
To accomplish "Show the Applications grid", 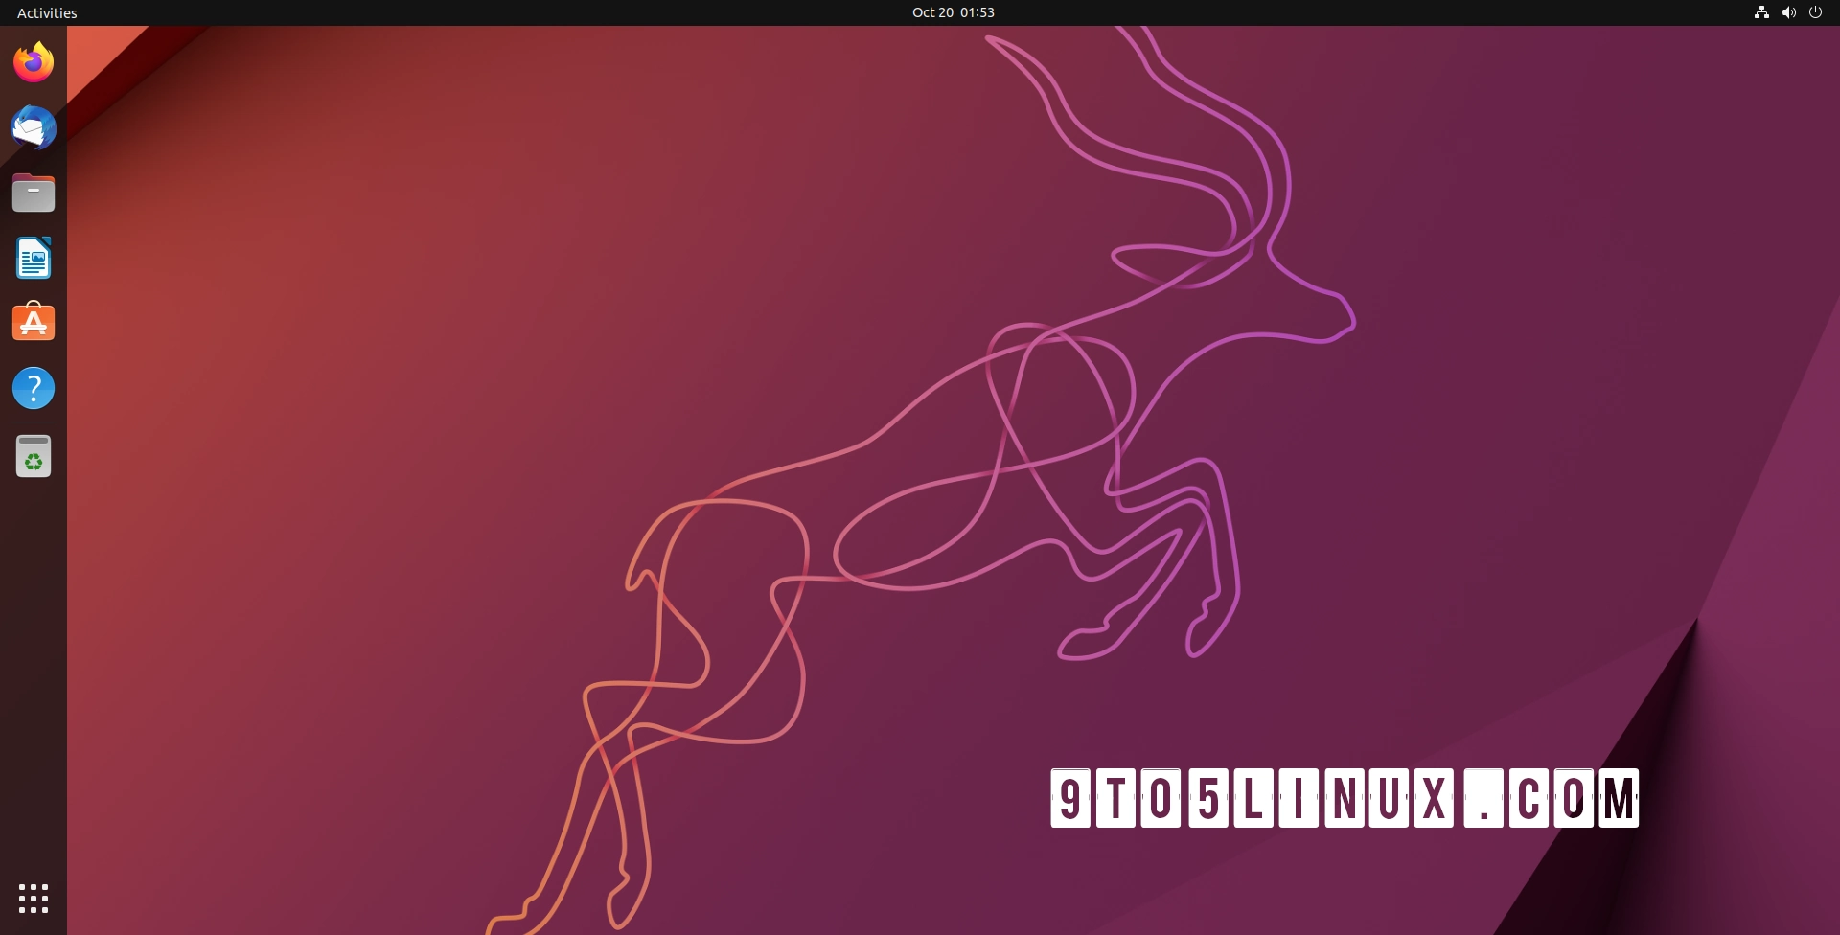I will [x=33, y=899].
